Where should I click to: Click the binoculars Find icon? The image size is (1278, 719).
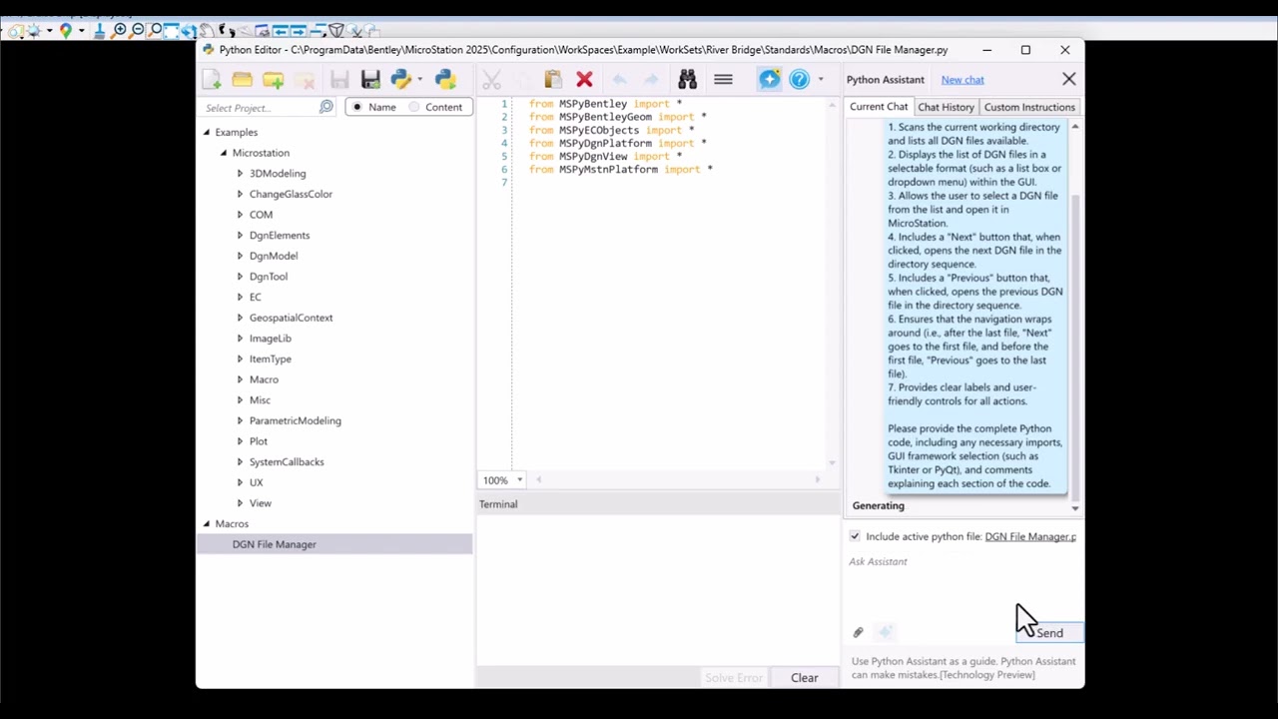point(687,80)
